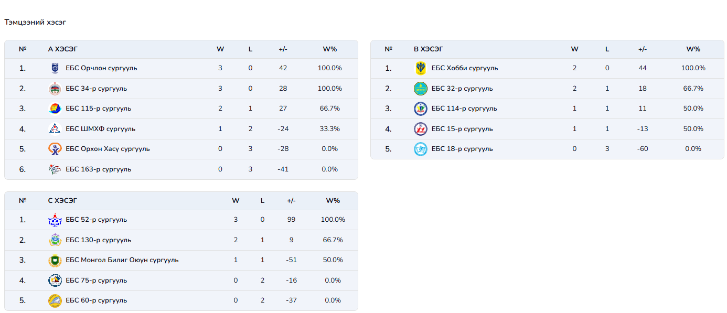The image size is (727, 313).
Task: Open ЕБС Монгол Билиг Оюун сургууль link
Action: [122, 260]
